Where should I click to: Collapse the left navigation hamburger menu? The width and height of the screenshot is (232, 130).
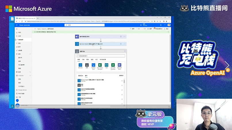tap(17, 29)
